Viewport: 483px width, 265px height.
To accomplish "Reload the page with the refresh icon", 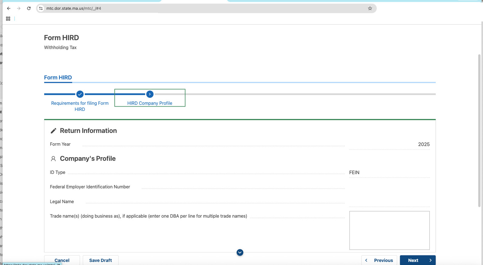I will point(29,8).
